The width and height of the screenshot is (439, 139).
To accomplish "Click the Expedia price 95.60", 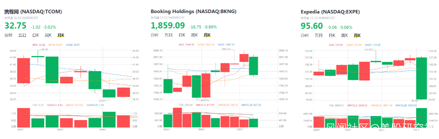I will tap(312, 26).
